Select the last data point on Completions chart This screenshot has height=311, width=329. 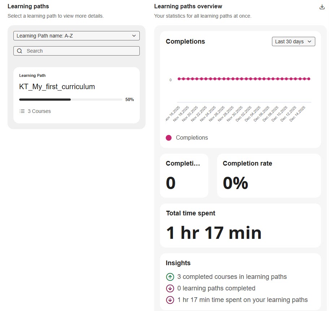pos(309,79)
